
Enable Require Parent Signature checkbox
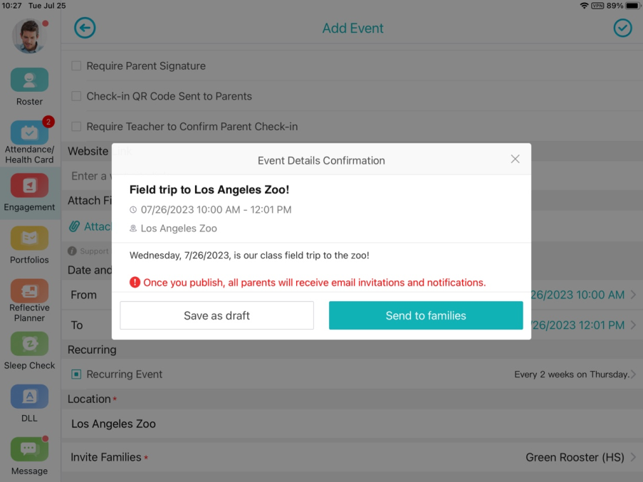(x=76, y=66)
